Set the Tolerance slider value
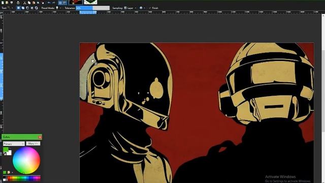325x183 pixels. point(92,8)
